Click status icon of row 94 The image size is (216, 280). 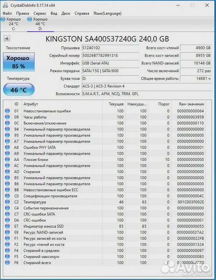tap(7, 129)
